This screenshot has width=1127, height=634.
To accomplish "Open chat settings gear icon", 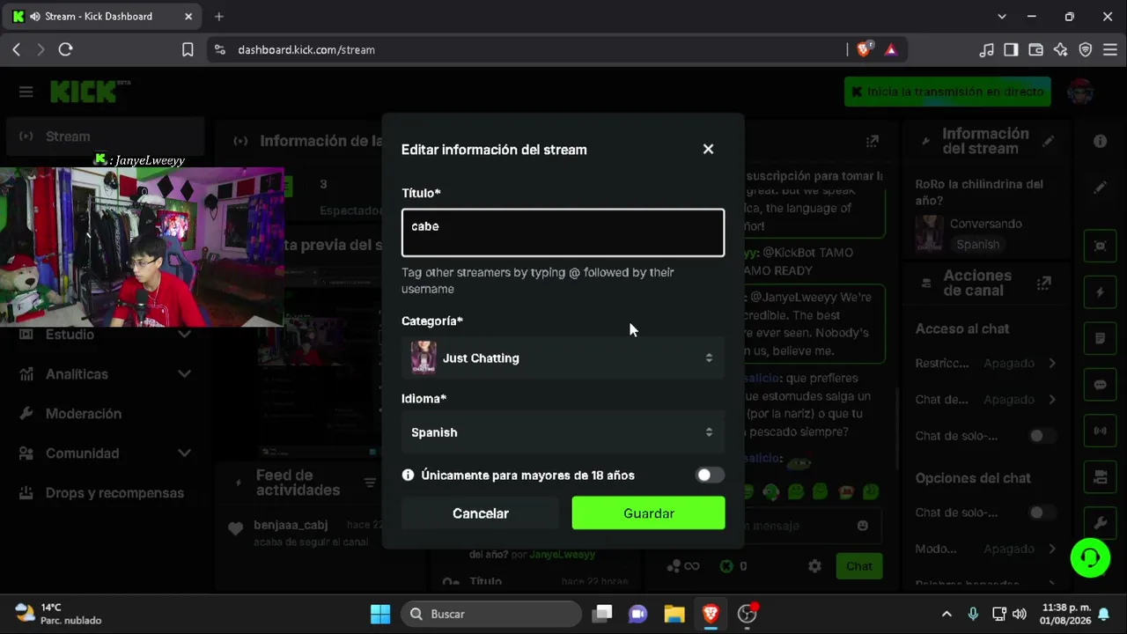I will (x=814, y=566).
